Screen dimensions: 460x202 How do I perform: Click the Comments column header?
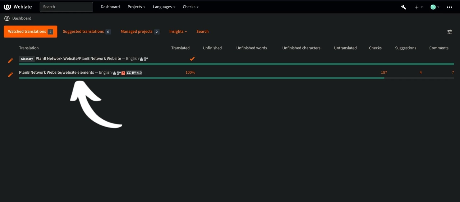[x=439, y=48]
